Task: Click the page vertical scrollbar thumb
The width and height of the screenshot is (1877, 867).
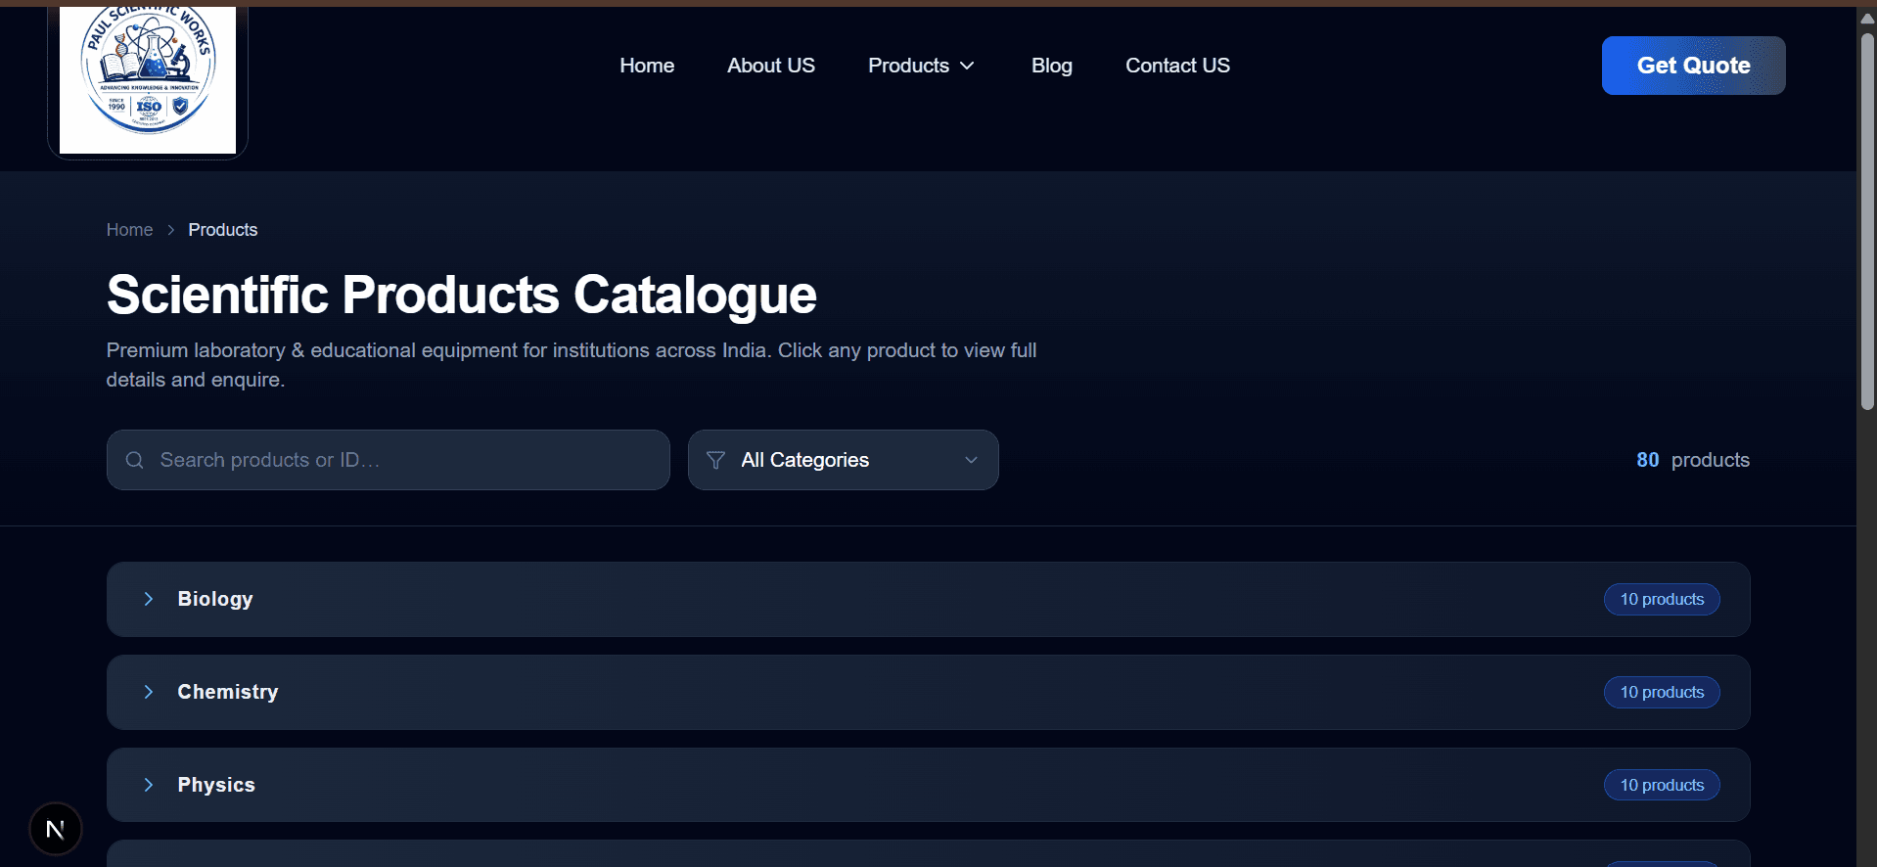Action: coord(1867,220)
